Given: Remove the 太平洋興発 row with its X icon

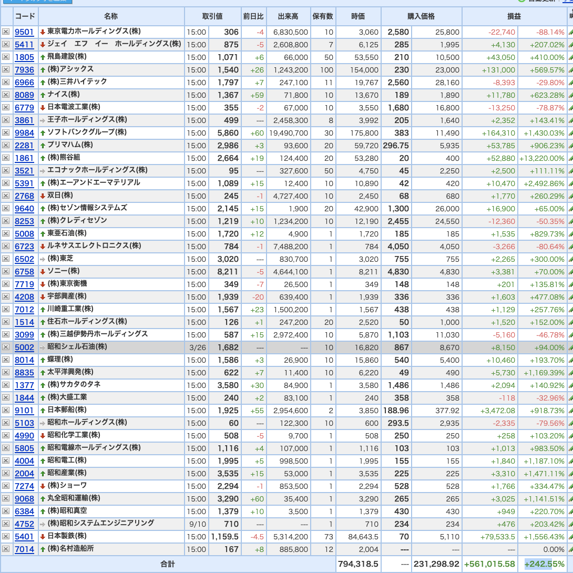Looking at the screenshot, I should click(5, 372).
